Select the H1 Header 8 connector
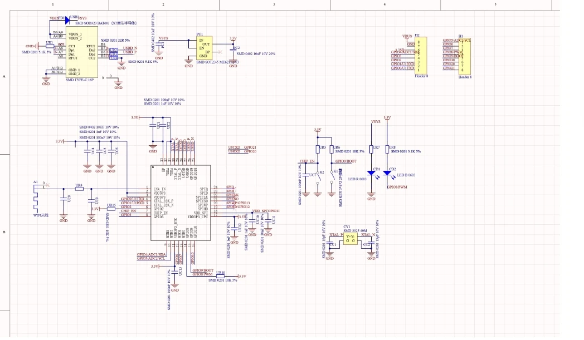The image size is (584, 340). [x=465, y=55]
